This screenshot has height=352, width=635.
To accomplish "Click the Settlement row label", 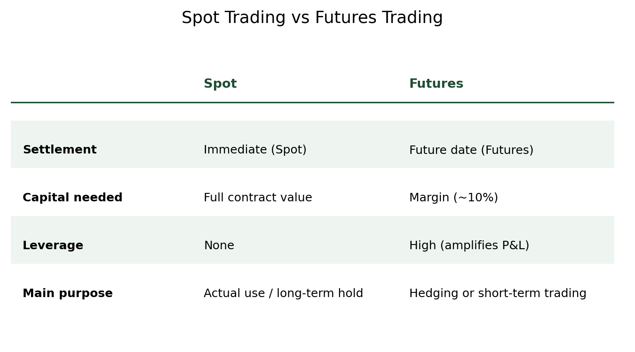I will [60, 150].
